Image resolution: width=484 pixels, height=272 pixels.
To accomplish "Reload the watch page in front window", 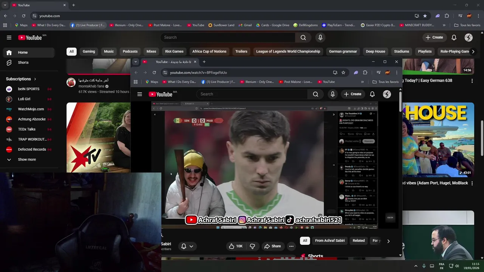I will (x=154, y=73).
